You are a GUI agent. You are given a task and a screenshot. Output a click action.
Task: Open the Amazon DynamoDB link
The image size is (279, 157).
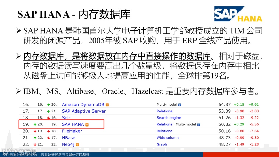click(x=83, y=105)
